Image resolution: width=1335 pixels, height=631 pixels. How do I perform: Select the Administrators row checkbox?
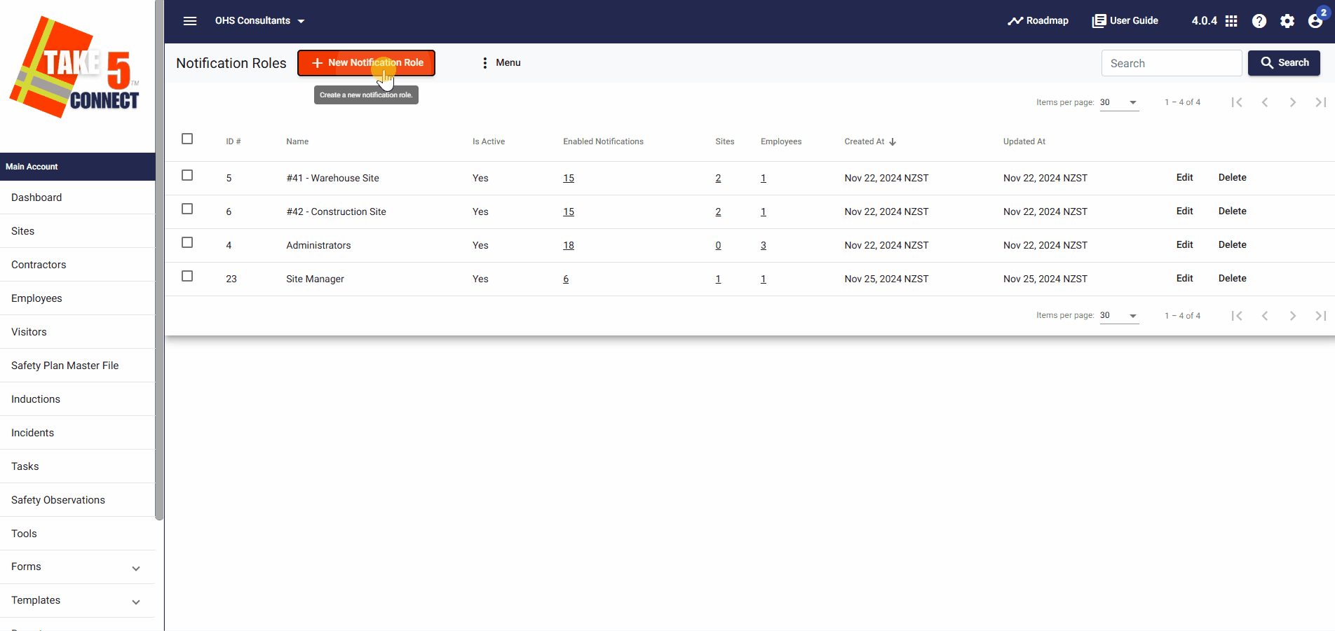point(187,242)
